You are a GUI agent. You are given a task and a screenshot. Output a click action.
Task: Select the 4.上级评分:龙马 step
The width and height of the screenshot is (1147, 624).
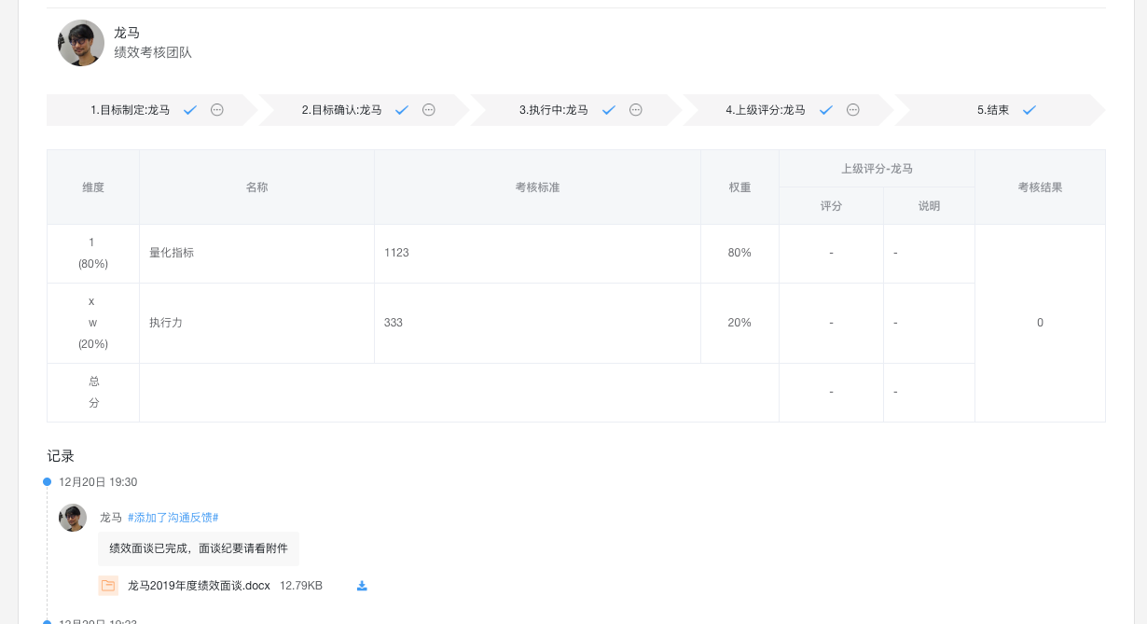coord(789,110)
